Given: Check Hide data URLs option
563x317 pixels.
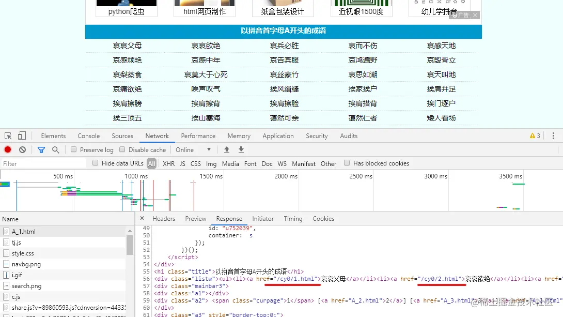Looking at the screenshot, I should click(x=95, y=163).
